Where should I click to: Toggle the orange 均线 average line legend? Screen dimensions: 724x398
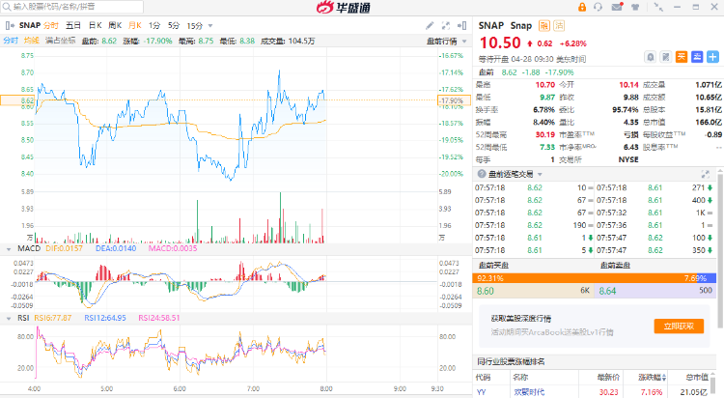32,41
